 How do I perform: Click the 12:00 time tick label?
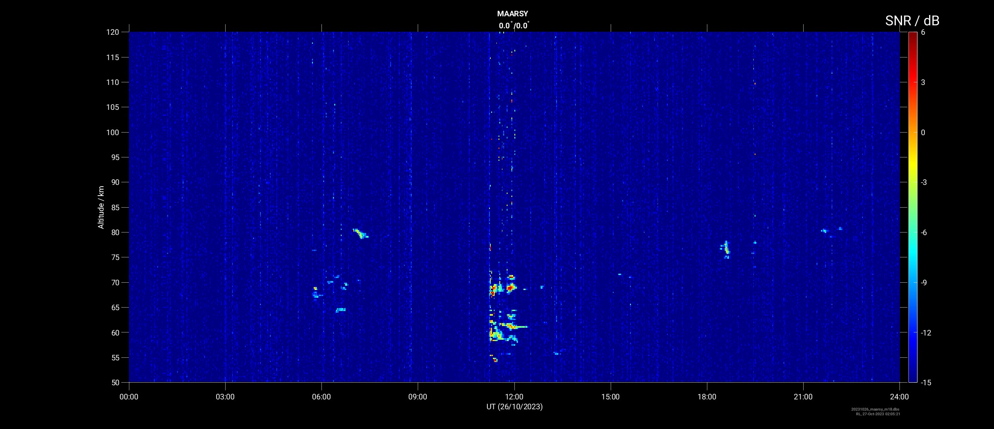tap(514, 397)
